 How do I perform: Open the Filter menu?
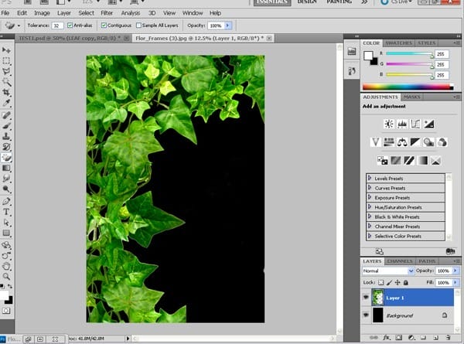[107, 13]
